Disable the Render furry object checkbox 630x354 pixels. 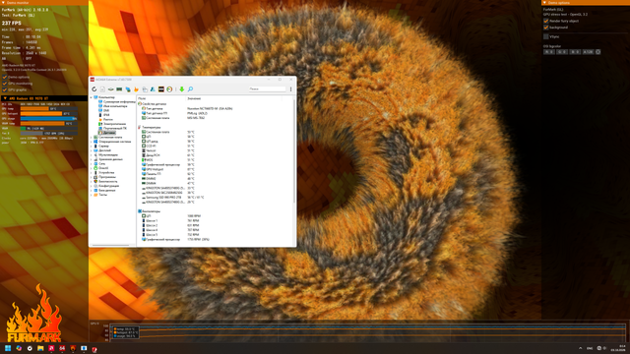546,21
